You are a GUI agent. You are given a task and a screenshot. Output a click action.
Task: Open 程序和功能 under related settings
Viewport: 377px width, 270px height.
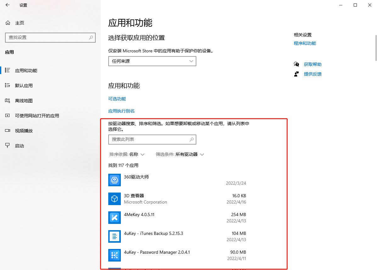click(305, 43)
